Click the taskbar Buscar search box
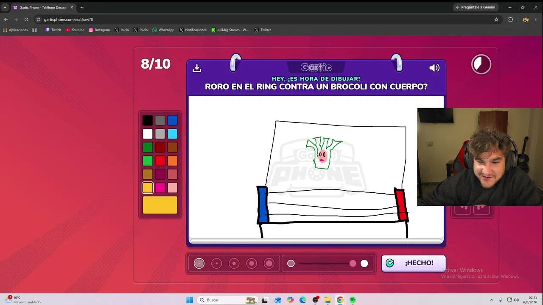 click(x=228, y=300)
